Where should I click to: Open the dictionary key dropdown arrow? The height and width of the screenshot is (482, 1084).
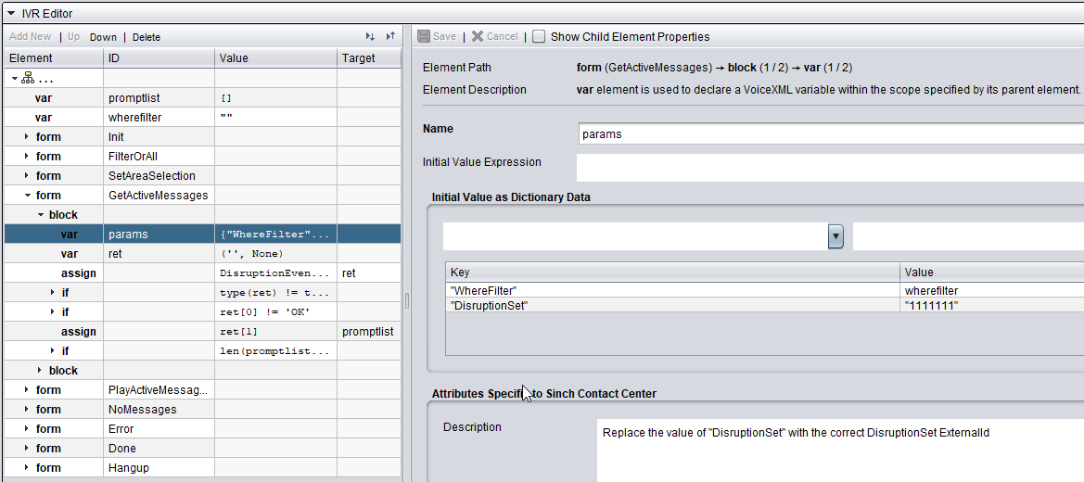click(x=835, y=236)
